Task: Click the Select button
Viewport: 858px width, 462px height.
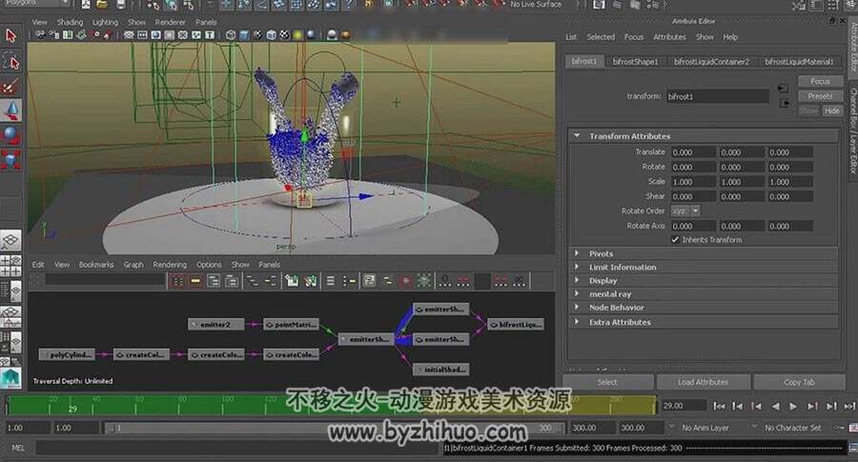Action: click(607, 382)
